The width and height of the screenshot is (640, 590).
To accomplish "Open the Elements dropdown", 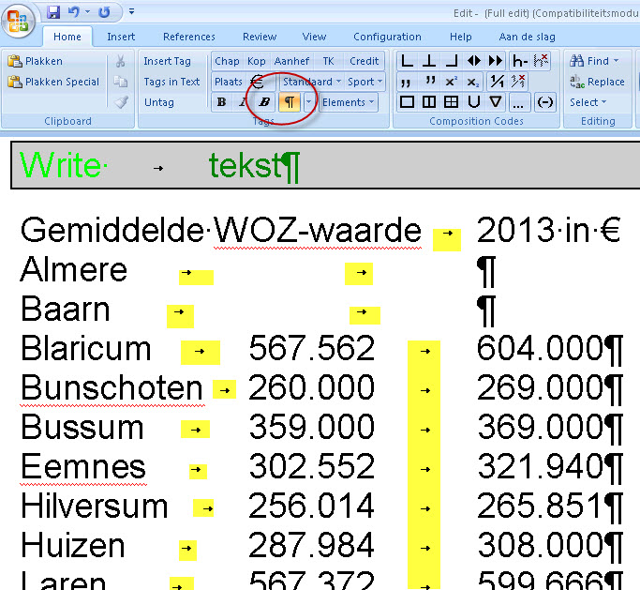I will tap(348, 102).
